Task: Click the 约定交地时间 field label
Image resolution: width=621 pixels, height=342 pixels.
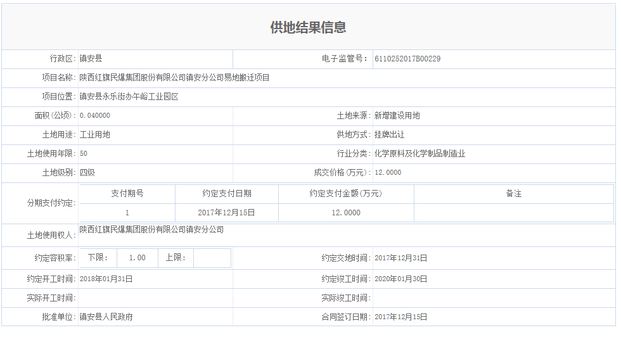Action: [x=346, y=258]
